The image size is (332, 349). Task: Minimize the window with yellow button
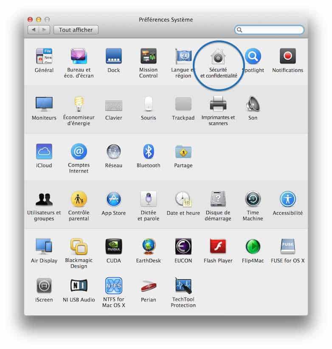[39, 20]
